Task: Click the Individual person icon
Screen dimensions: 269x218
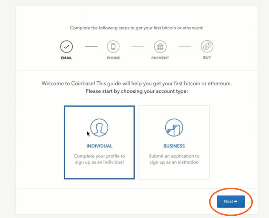Action: (99, 127)
